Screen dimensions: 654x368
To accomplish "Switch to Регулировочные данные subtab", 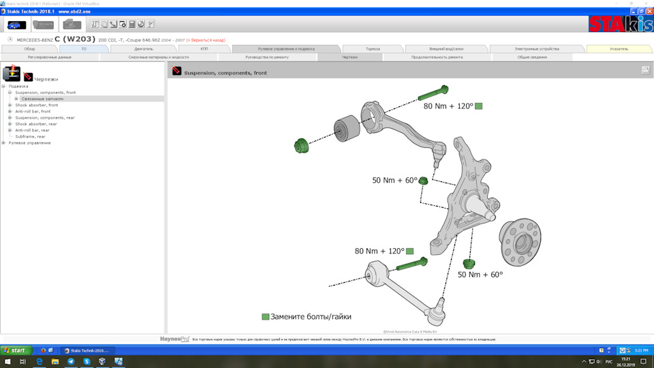I will point(50,57).
